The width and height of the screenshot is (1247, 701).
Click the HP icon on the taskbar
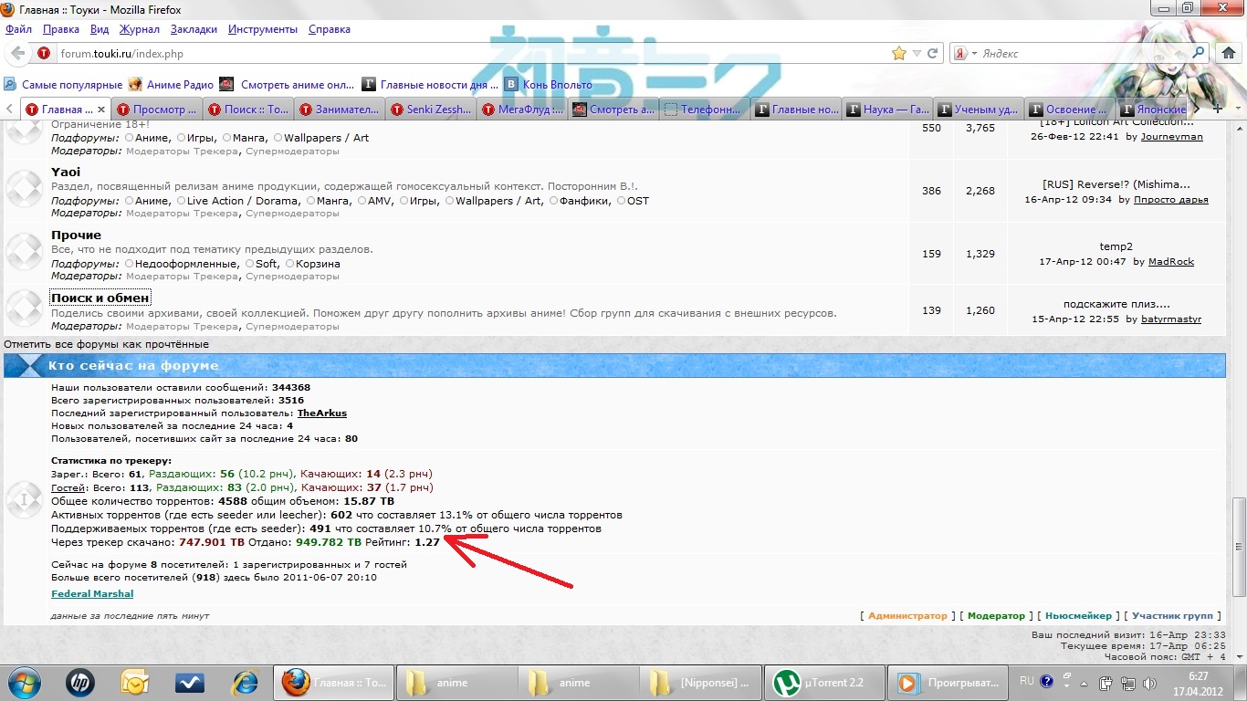[x=80, y=683]
